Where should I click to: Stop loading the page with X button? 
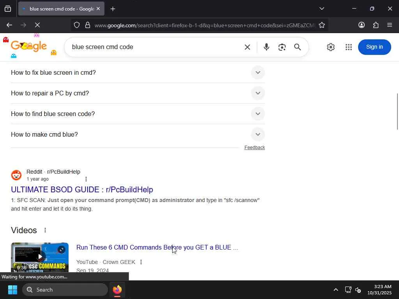[37, 25]
